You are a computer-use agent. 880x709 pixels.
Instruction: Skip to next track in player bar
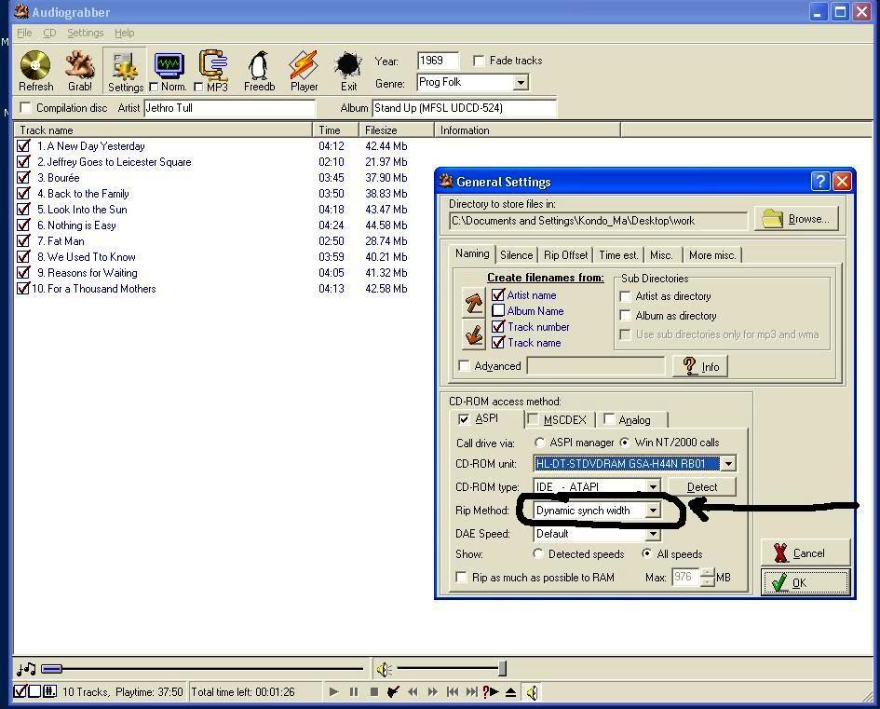[471, 691]
